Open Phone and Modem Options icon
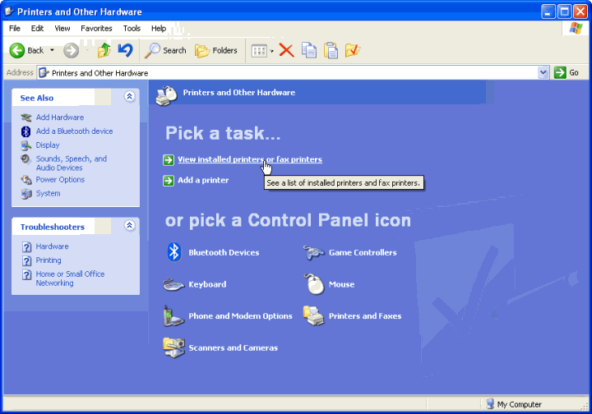 point(173,316)
